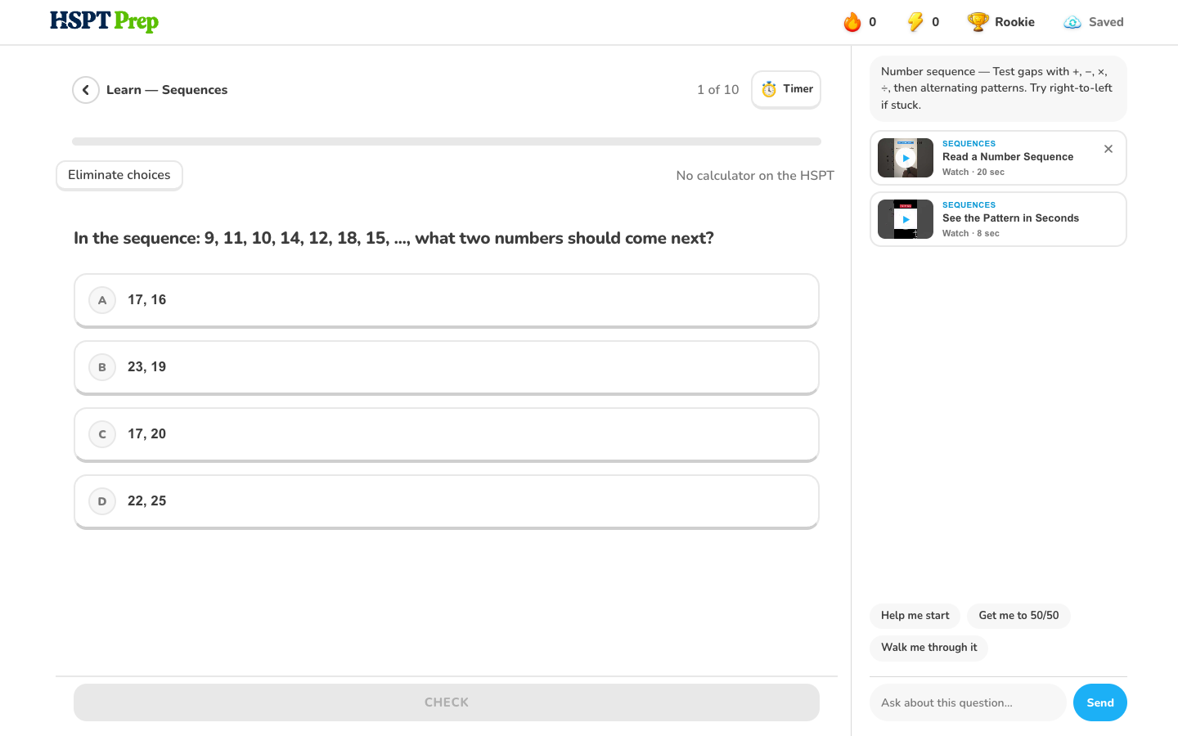Click the Saved cloud icon
This screenshot has width=1178, height=736.
pos(1072,22)
